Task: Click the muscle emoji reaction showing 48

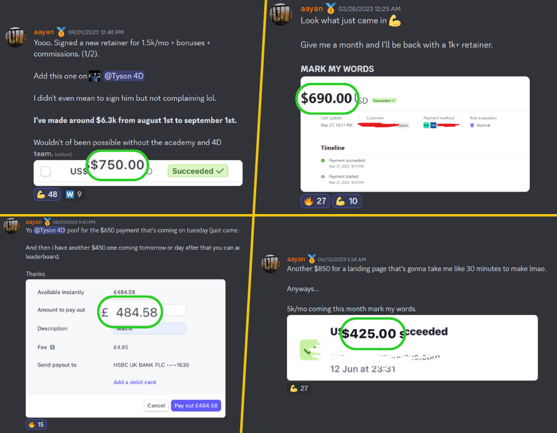Action: pos(47,194)
